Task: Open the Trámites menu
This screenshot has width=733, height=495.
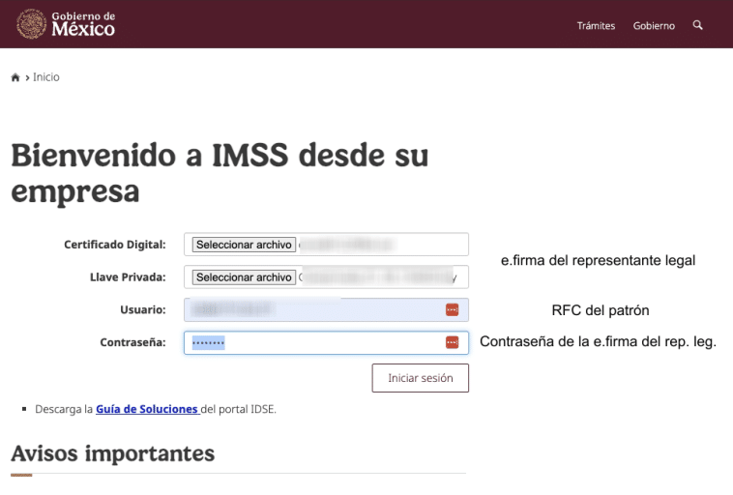Action: 596,26
